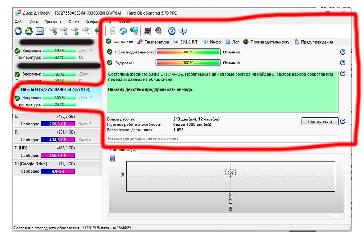Image resolution: width=364 pixels, height=241 pixels.
Task: Click the Отлично label next to Производительность
Action: (232, 52)
